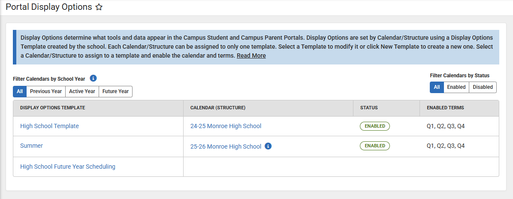Image resolution: width=513 pixels, height=199 pixels.
Task: Filter calendars by Previous Year
Action: point(46,91)
